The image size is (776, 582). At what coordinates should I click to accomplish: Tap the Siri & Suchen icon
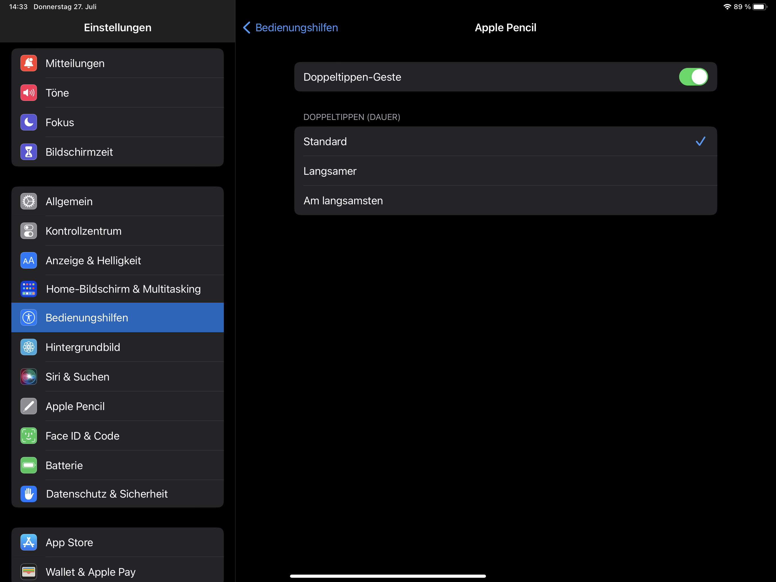pyautogui.click(x=28, y=377)
